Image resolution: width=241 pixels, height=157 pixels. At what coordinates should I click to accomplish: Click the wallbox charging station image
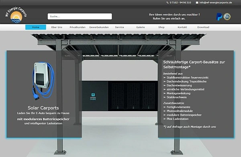tap(43, 81)
